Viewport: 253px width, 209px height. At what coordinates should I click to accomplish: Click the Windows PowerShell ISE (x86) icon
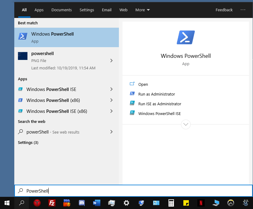(20, 111)
